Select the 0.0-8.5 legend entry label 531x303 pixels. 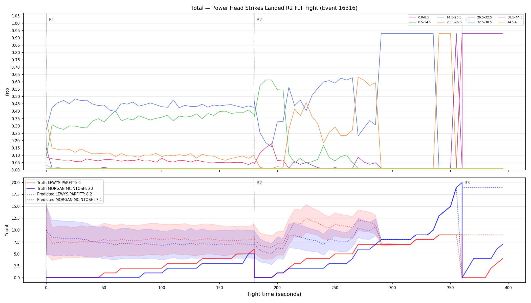click(424, 17)
